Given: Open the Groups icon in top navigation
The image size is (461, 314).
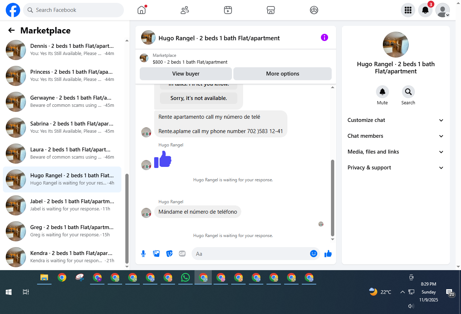Looking at the screenshot, I should (314, 10).
